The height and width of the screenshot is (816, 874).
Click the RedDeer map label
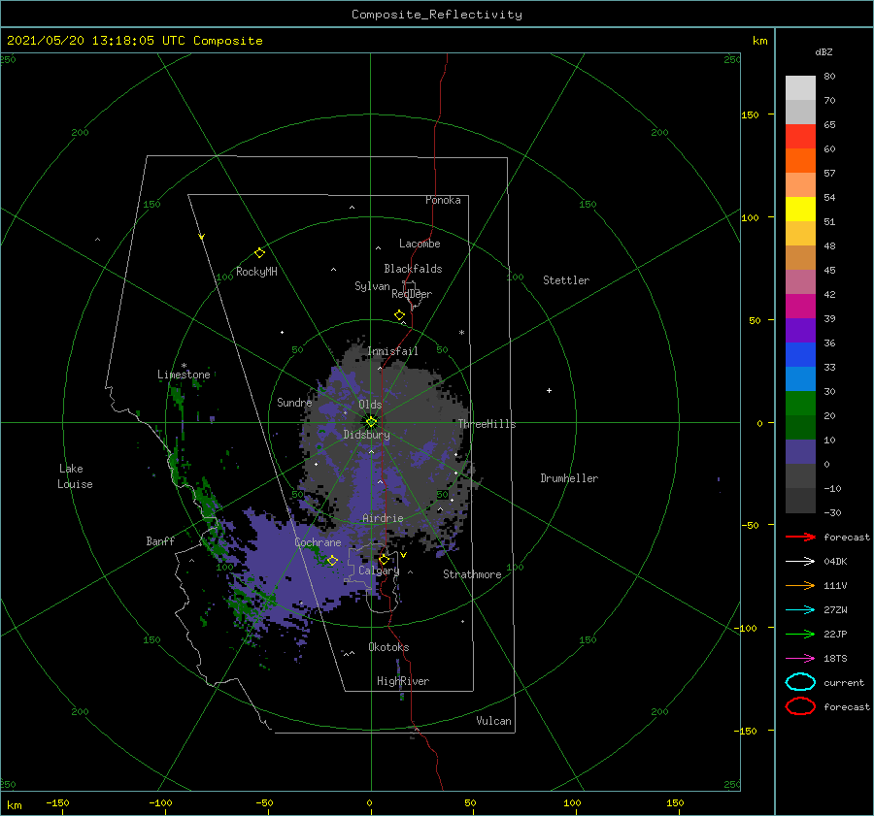tap(412, 294)
